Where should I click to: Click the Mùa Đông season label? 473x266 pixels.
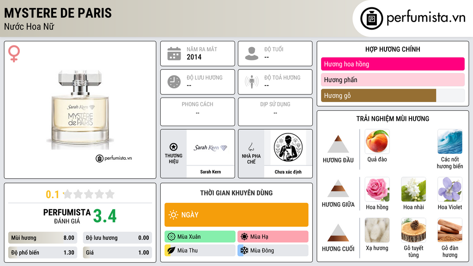click(x=262, y=250)
